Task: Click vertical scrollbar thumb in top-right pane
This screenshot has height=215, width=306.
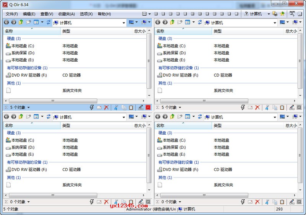Action: point(300,61)
